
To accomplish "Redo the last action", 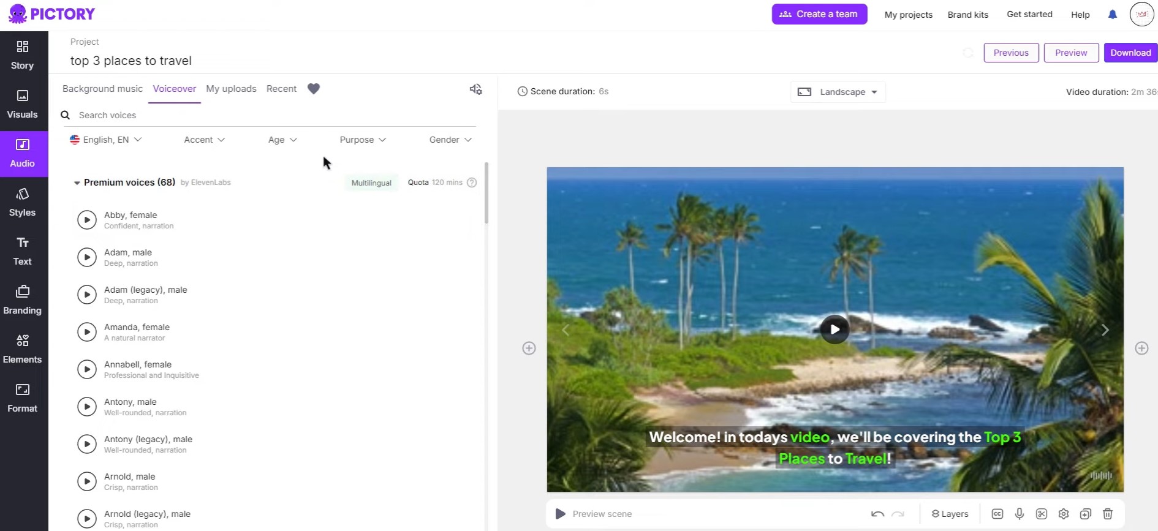I will pos(898,514).
